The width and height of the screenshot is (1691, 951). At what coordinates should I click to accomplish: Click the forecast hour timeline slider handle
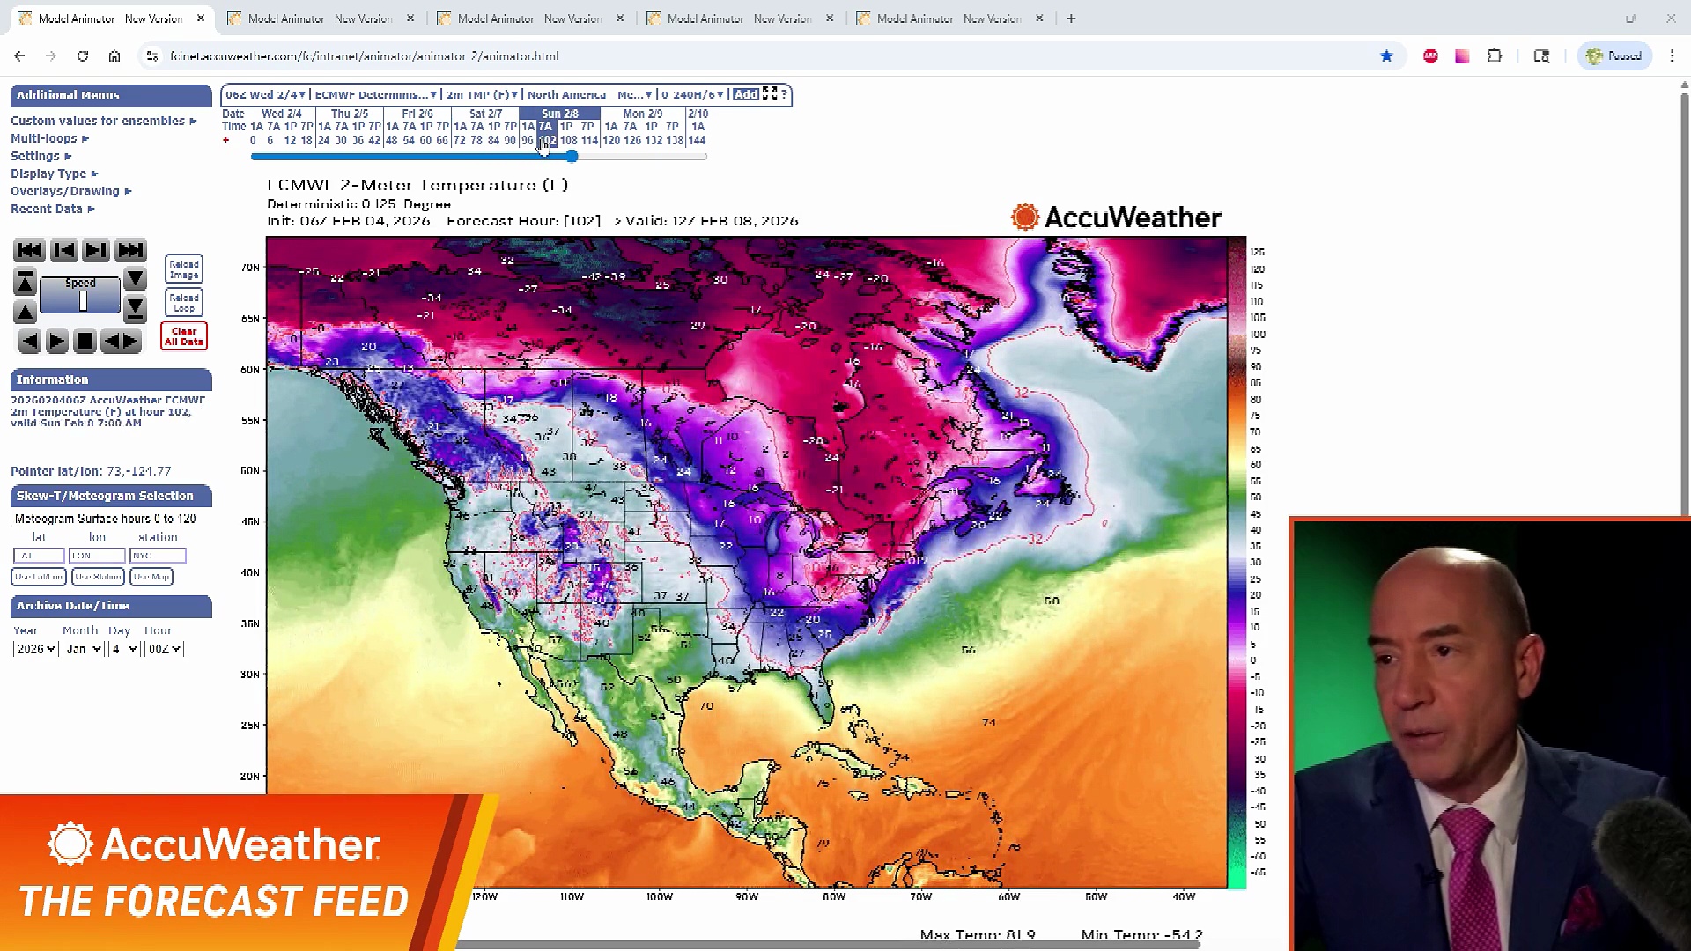tap(572, 157)
